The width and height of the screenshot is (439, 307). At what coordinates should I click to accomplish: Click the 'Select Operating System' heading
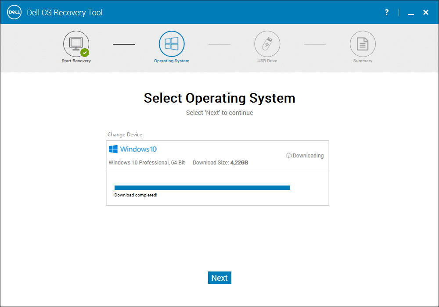tap(219, 98)
